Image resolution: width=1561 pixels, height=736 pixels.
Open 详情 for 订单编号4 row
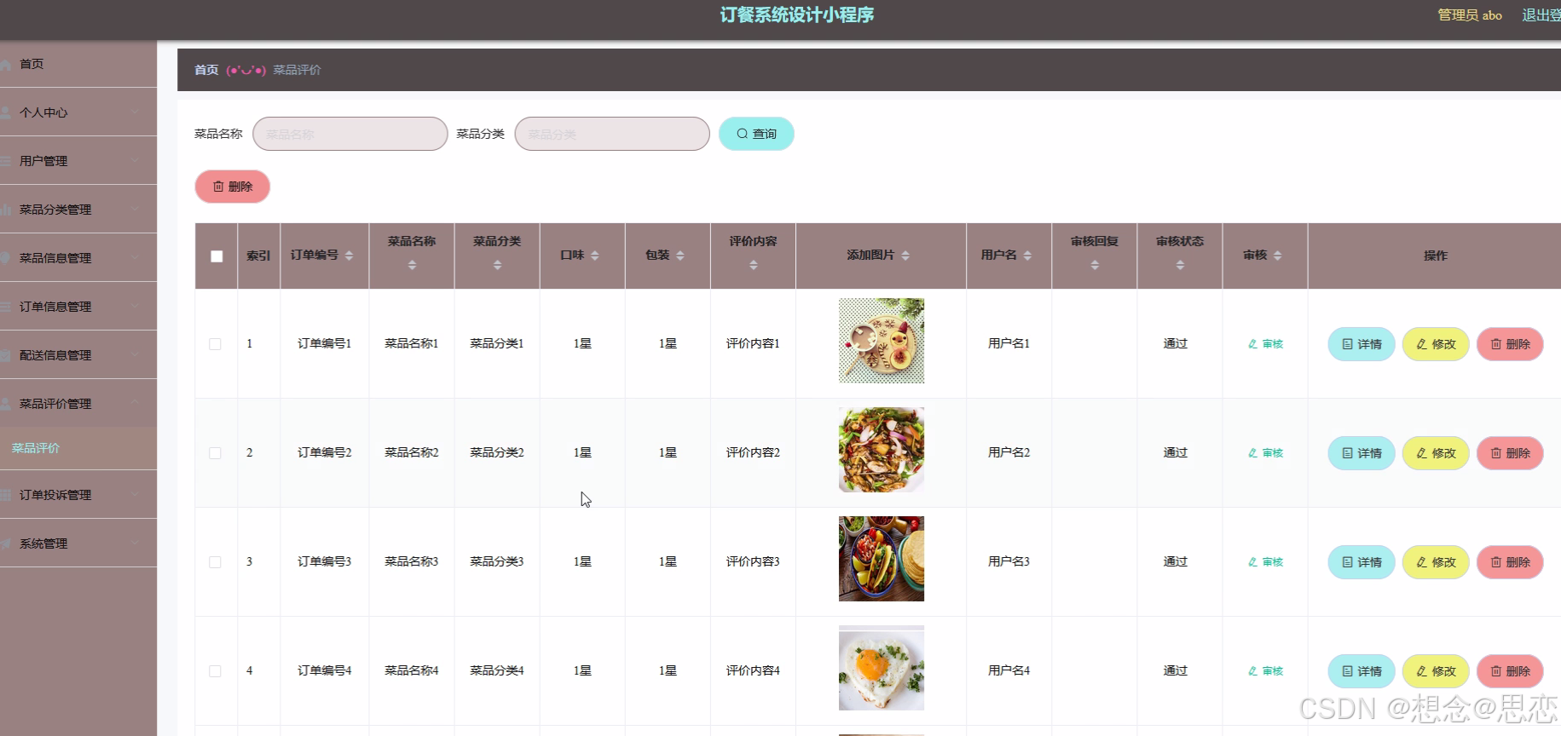[1362, 671]
